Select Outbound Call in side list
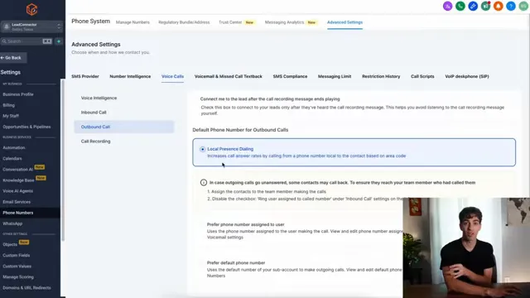The width and height of the screenshot is (530, 298). (x=124, y=127)
